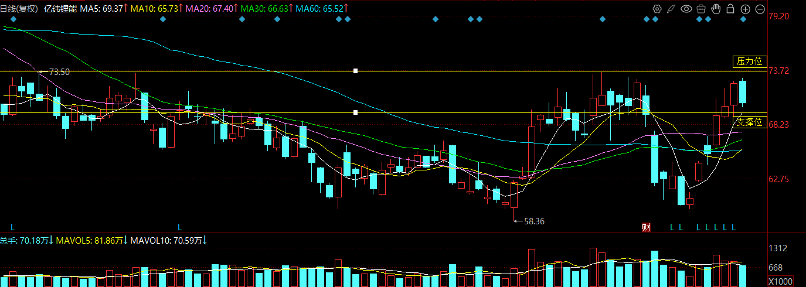
Task: Zoom in with the plus icon
Action: [745, 9]
